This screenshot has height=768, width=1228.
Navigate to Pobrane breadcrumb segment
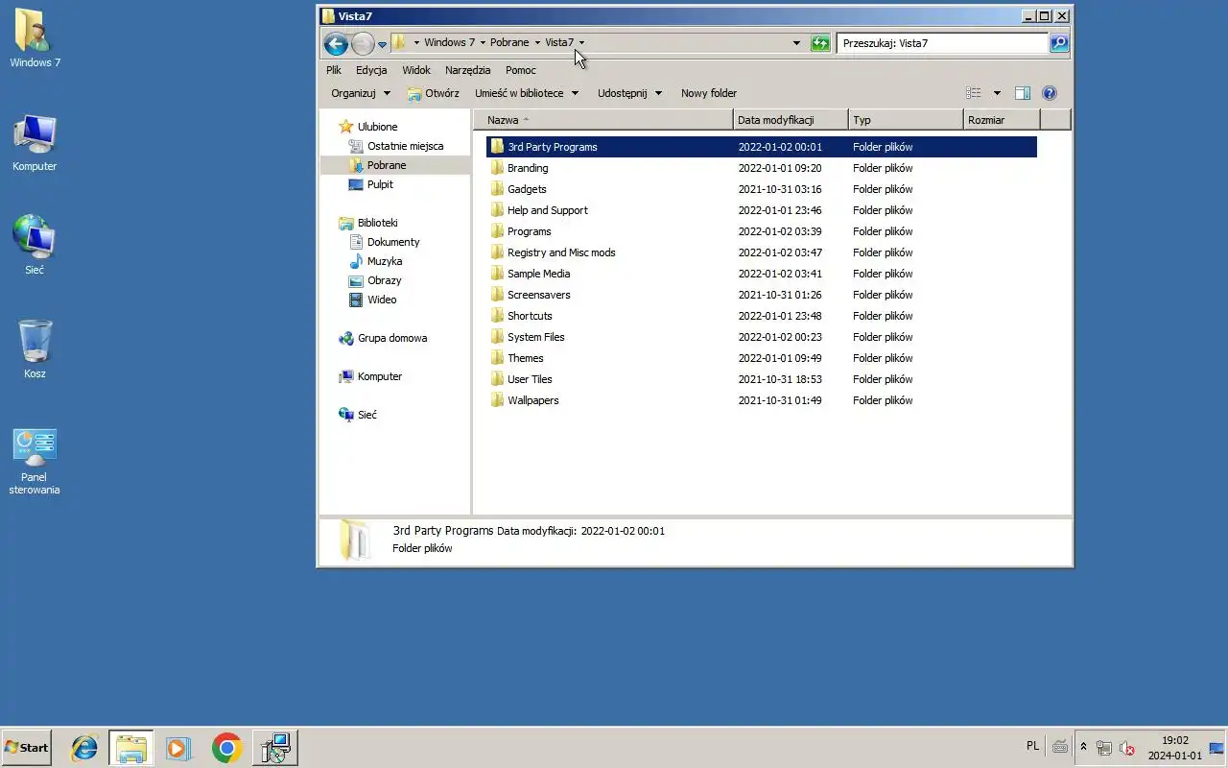click(509, 42)
